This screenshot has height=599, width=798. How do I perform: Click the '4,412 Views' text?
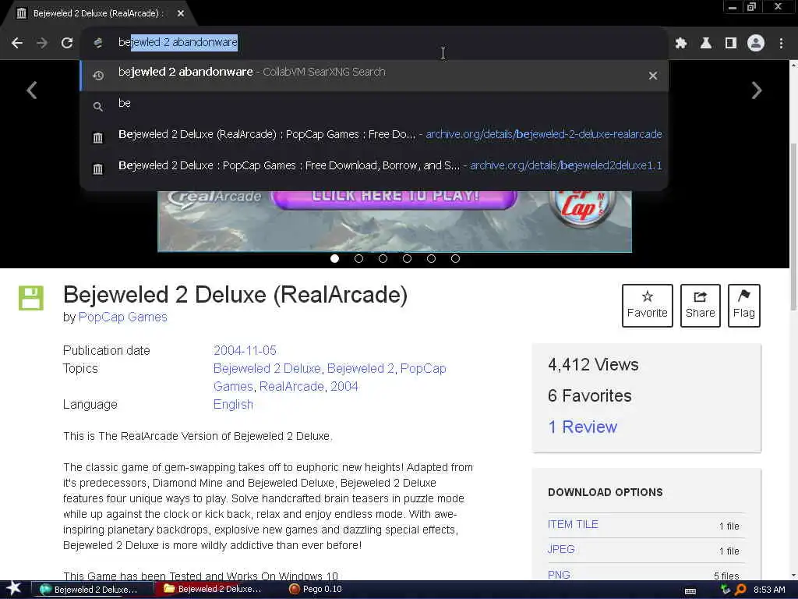click(593, 365)
